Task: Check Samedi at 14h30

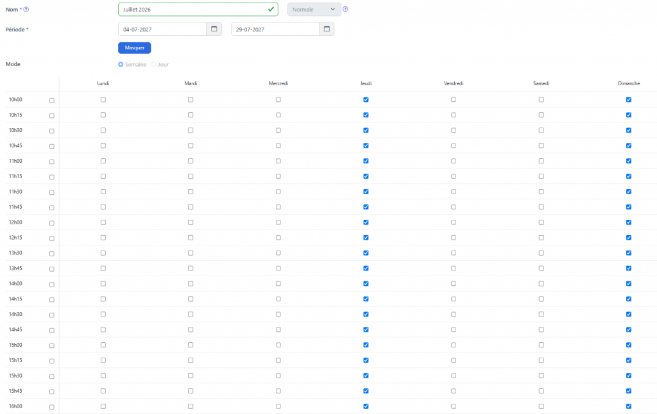Action: pos(542,315)
